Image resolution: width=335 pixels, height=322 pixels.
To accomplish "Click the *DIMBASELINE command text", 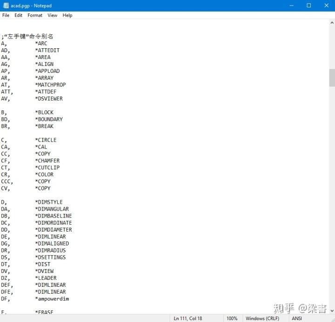I will pyautogui.click(x=54, y=216).
